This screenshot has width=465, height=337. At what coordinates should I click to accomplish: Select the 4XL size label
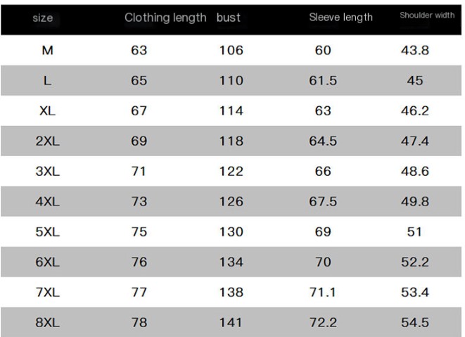coord(47,202)
